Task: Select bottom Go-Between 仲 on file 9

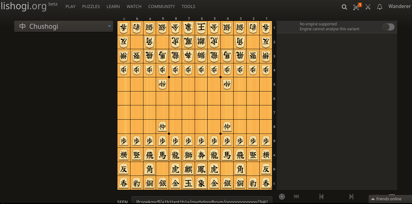Action: pyautogui.click(x=162, y=127)
